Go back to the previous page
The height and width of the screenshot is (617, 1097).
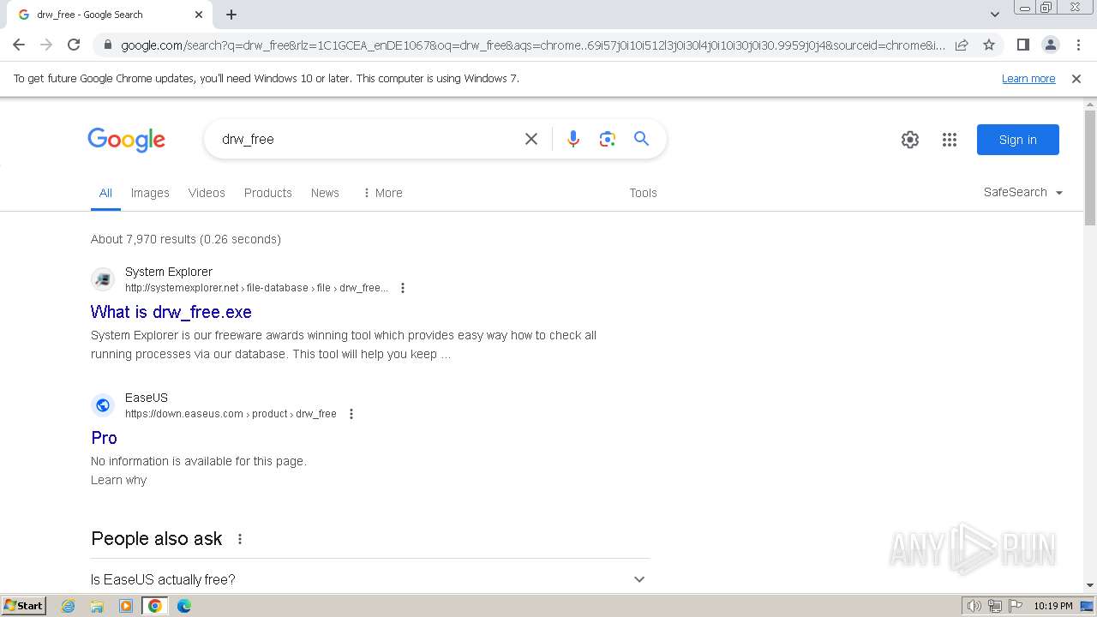tap(19, 45)
